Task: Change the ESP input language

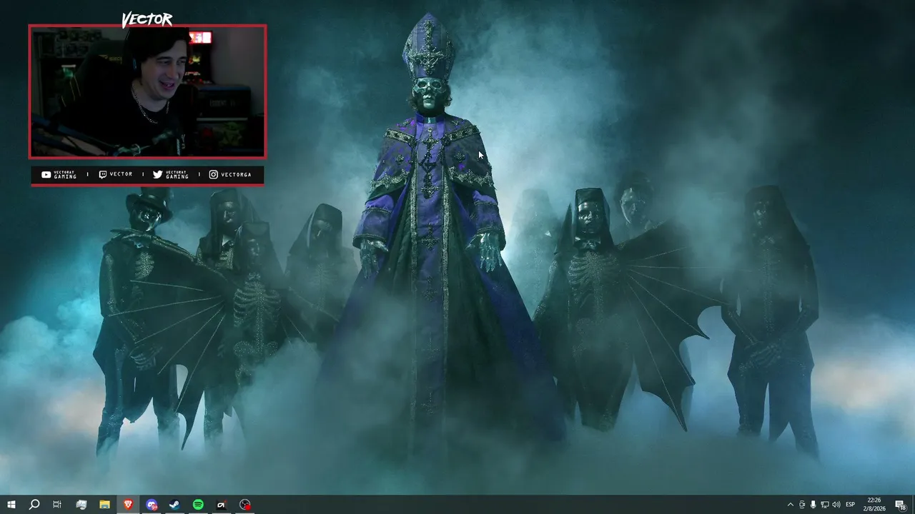Action: [851, 505]
